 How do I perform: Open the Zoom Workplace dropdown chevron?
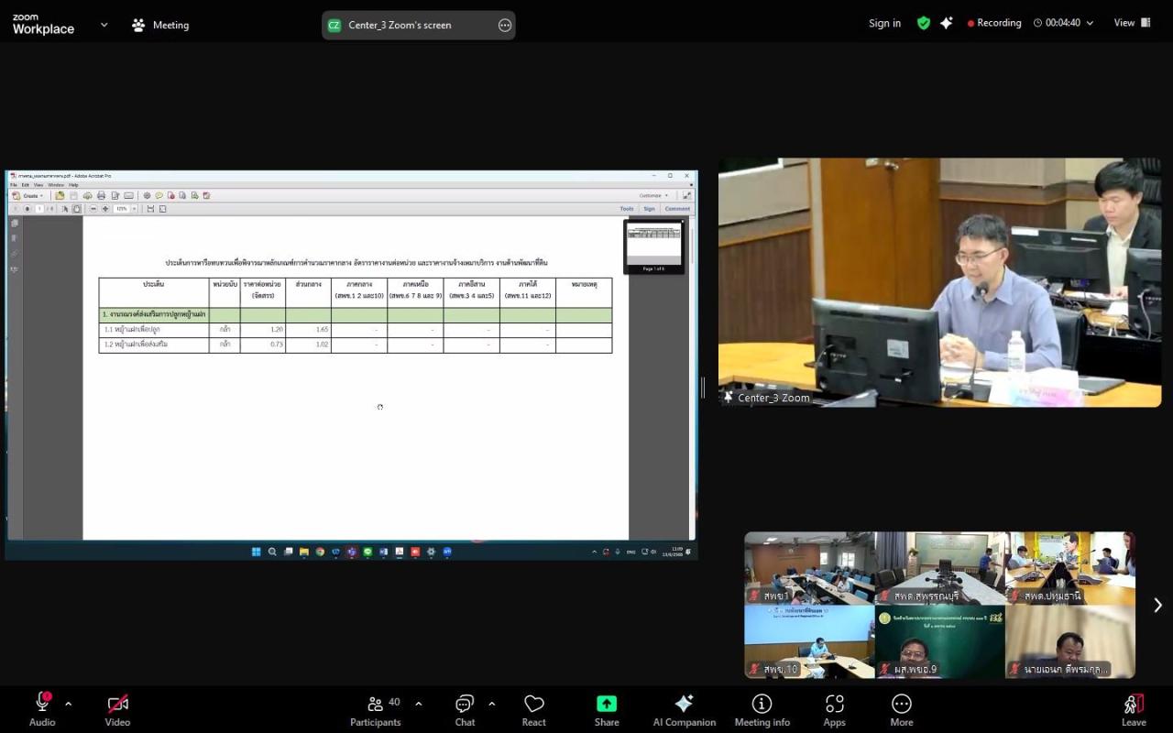(x=104, y=25)
